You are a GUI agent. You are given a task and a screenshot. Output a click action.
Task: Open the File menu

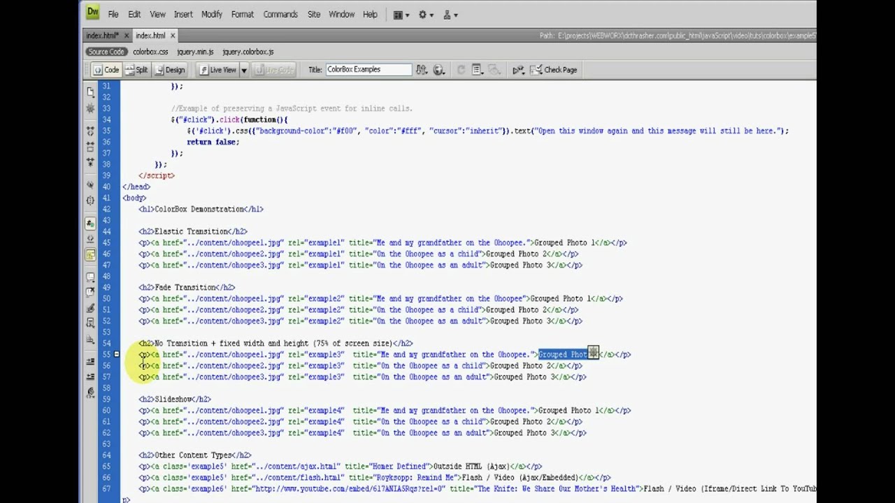pyautogui.click(x=113, y=14)
